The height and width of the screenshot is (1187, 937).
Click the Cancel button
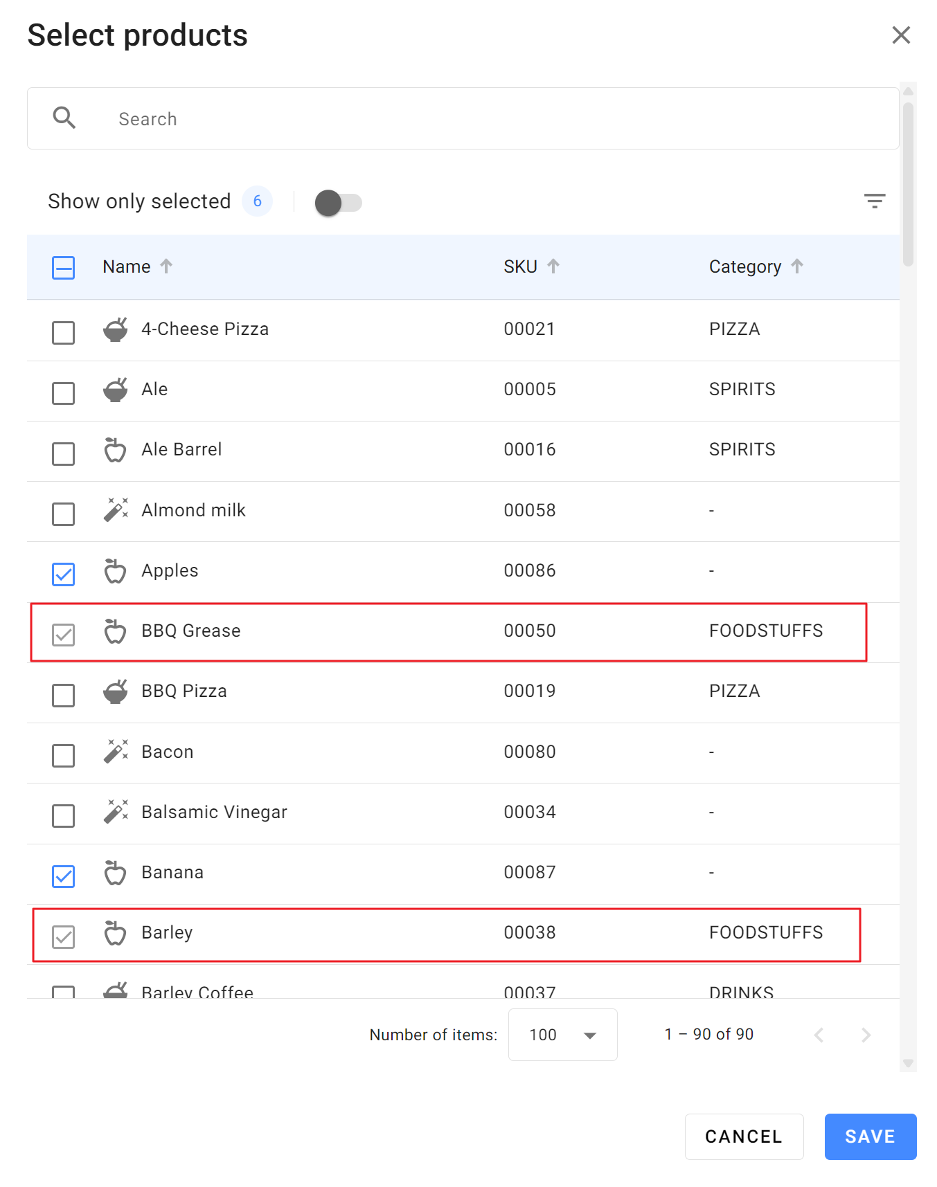coord(744,1136)
